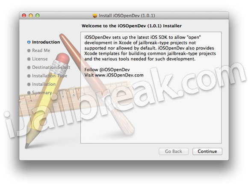248x187 pixels.
Task: Click the www.iOSOpenDev.com text
Action: [119, 75]
